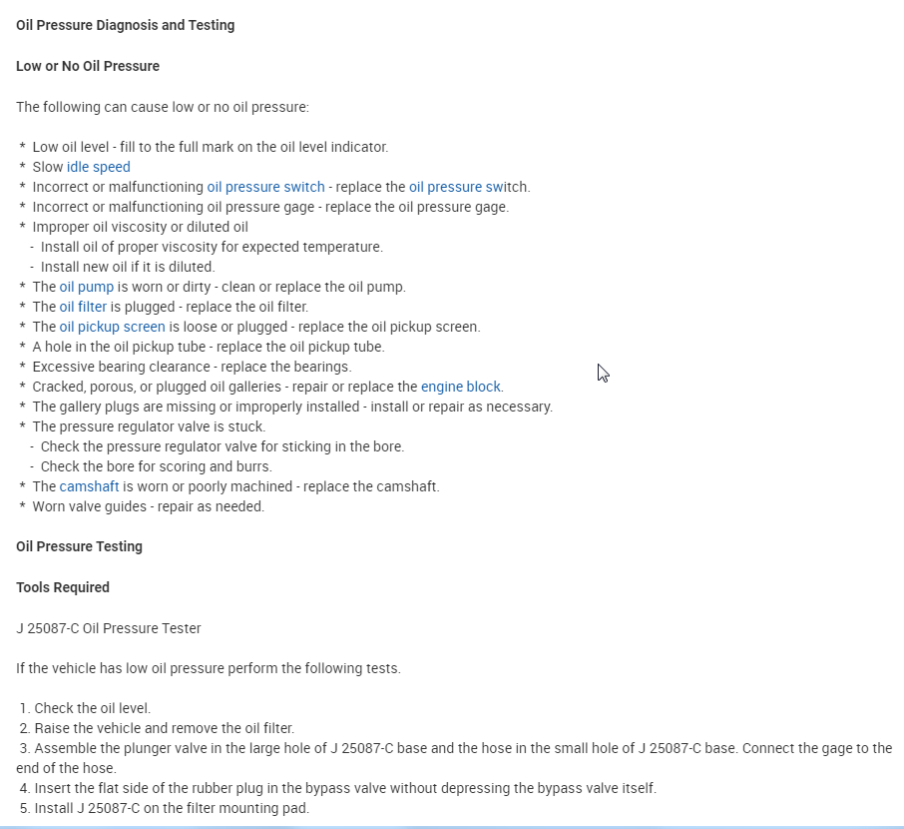Open the oil pickup screen link
The width and height of the screenshot is (904, 829).
pos(112,327)
